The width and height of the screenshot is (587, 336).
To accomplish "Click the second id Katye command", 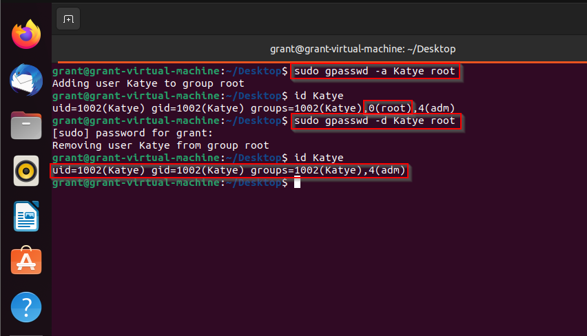I will point(319,158).
